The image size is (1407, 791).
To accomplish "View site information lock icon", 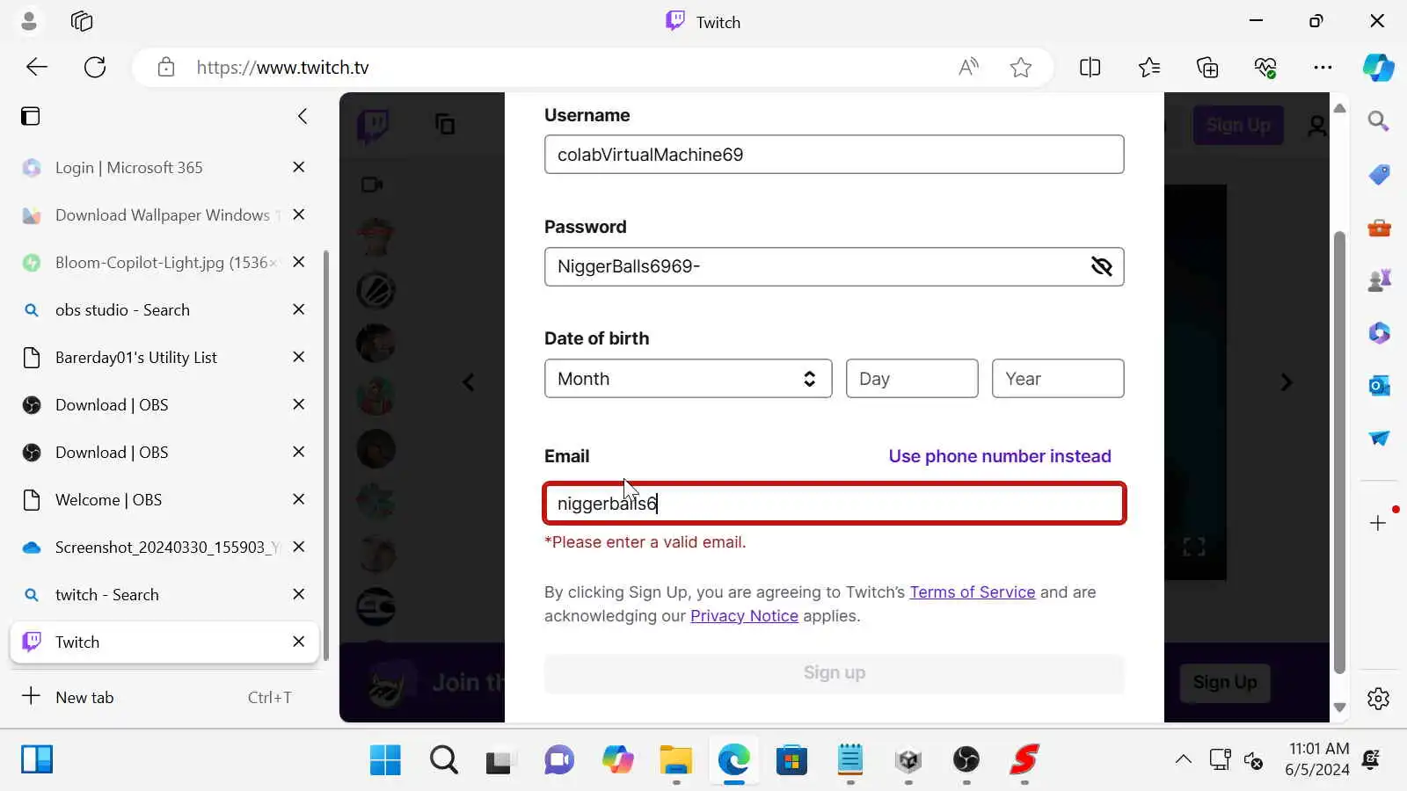I will point(166,67).
